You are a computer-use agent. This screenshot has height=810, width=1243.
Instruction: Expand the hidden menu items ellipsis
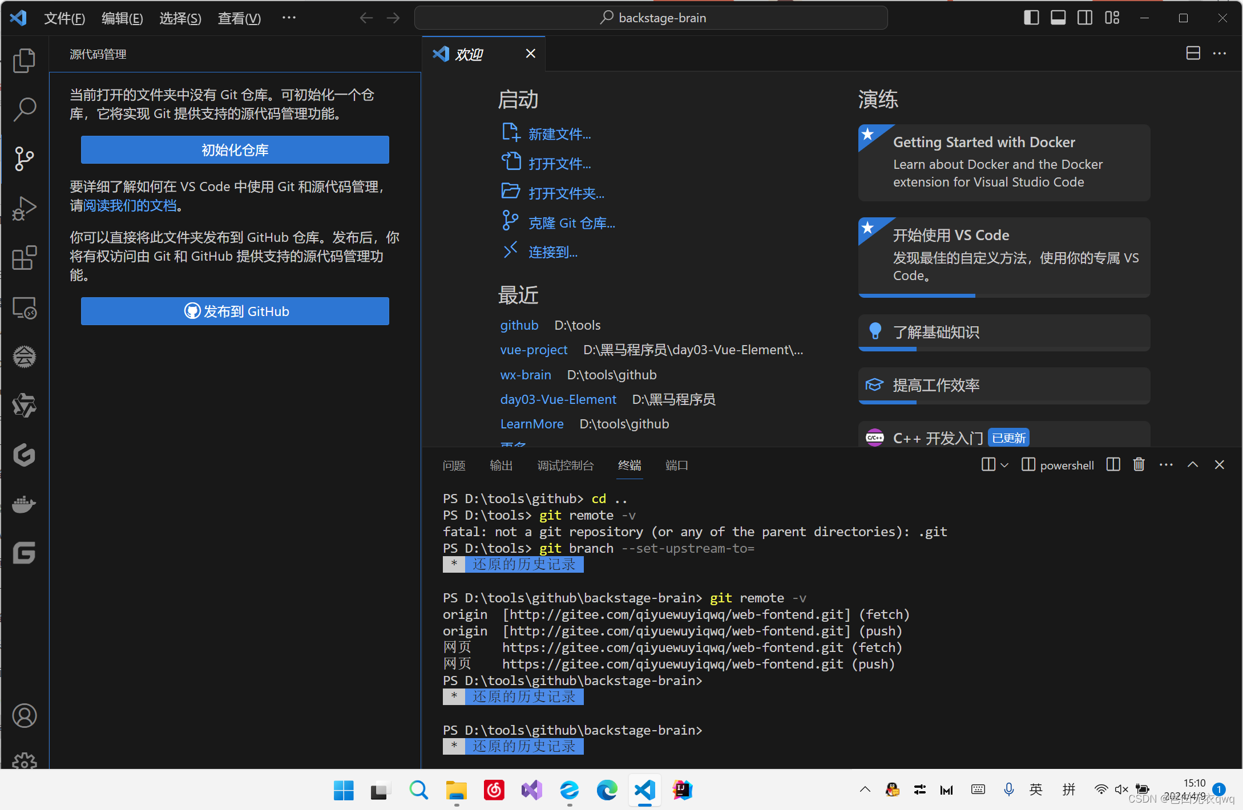[x=289, y=18]
